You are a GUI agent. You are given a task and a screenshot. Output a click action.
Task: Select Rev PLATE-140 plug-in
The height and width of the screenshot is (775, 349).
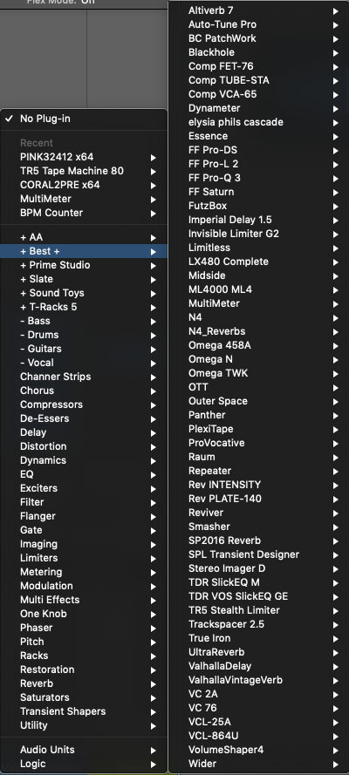pos(258,499)
